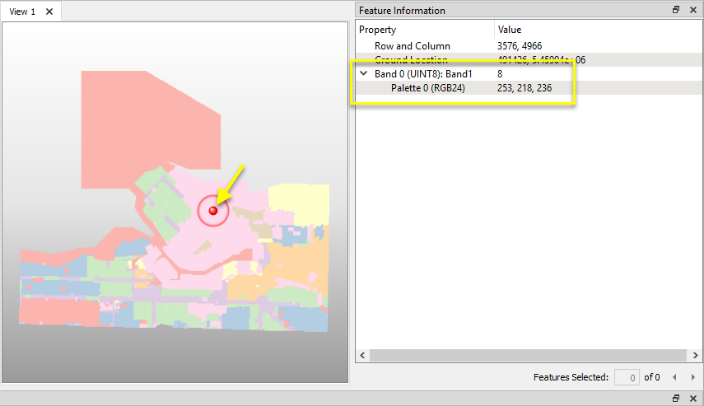Select the Row and Column property row

[x=412, y=46]
